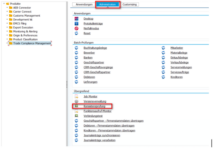The height and width of the screenshot is (148, 213).
Task: Click the refresh icon beside Lieferungen
Action: pyautogui.click(x=76, y=82)
